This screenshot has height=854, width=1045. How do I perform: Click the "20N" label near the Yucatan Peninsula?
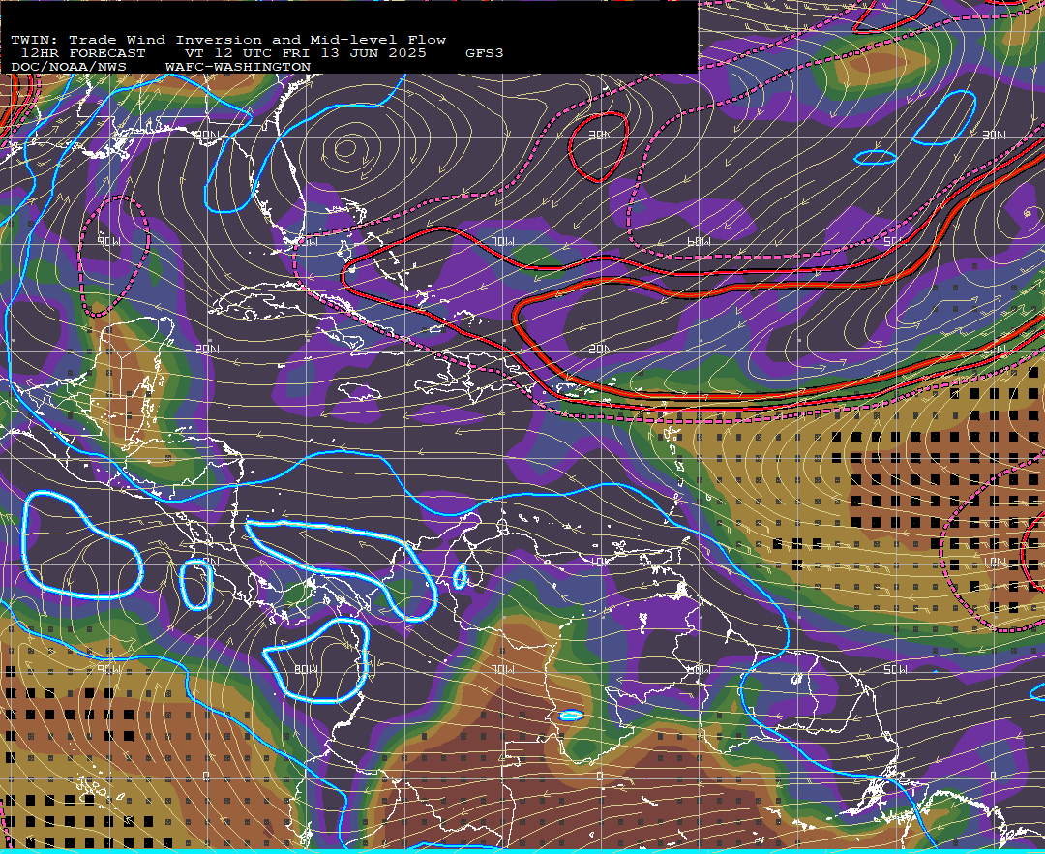click(207, 349)
